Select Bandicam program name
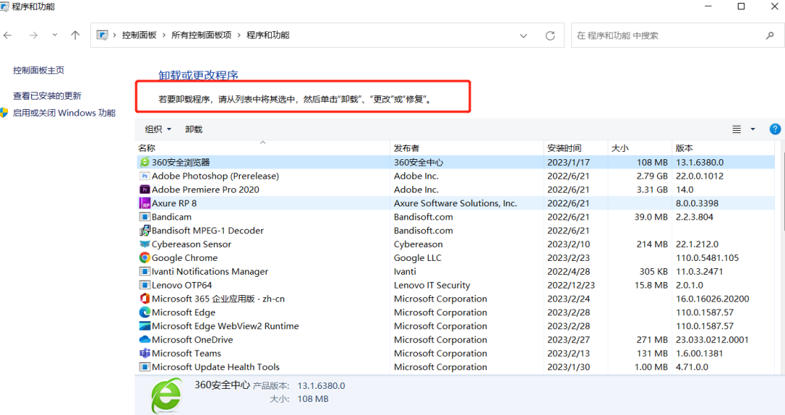Screen dimensions: 785x415 click(172, 217)
